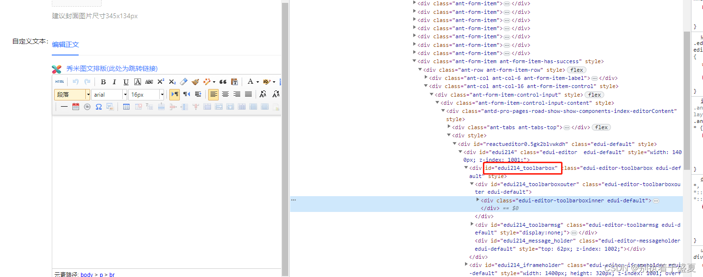Click the undo icon in the editor toolbar
The image size is (703, 277).
tap(76, 81)
